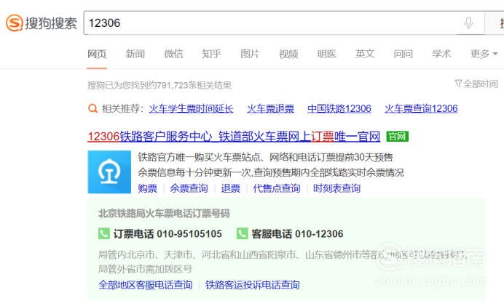
Task: Open the 全部时间 time filter
Action: point(476,84)
